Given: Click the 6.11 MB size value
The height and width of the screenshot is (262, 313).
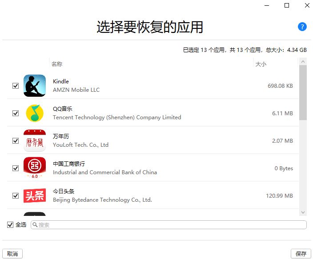Looking at the screenshot, I should pyautogui.click(x=282, y=113).
